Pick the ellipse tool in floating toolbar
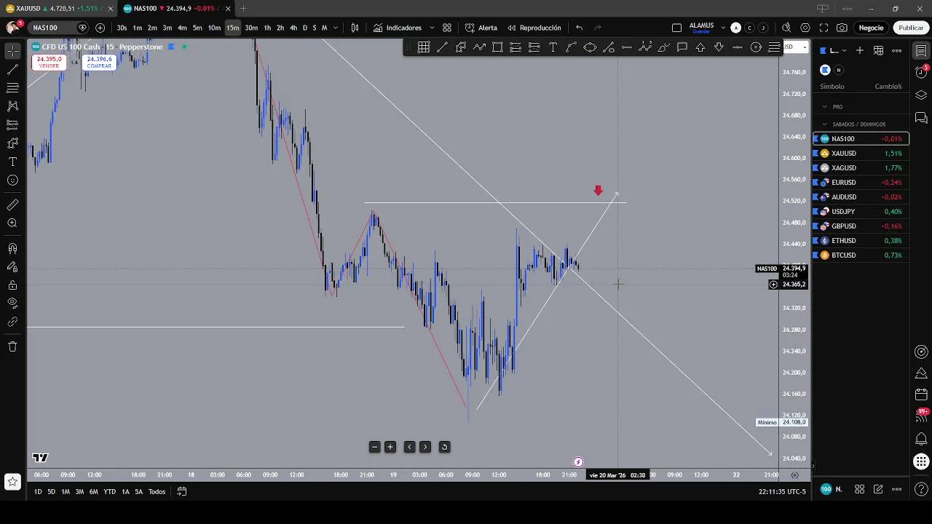The width and height of the screenshot is (932, 524). click(590, 47)
